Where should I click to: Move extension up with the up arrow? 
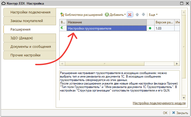[137, 14]
